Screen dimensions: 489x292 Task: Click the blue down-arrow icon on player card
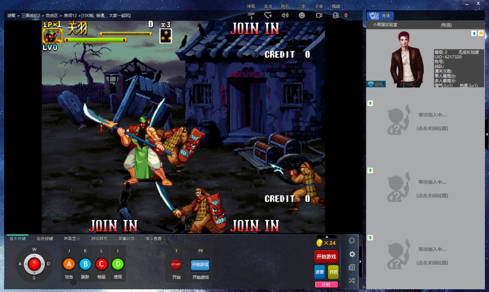[474, 34]
